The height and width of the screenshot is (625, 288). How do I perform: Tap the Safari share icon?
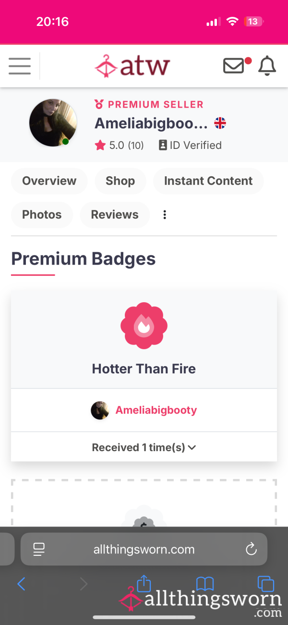coord(144,583)
